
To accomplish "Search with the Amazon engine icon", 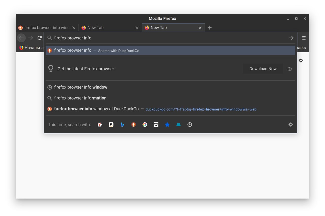I will click(x=111, y=125).
